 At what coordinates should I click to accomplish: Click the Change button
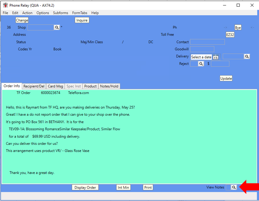coord(22,20)
